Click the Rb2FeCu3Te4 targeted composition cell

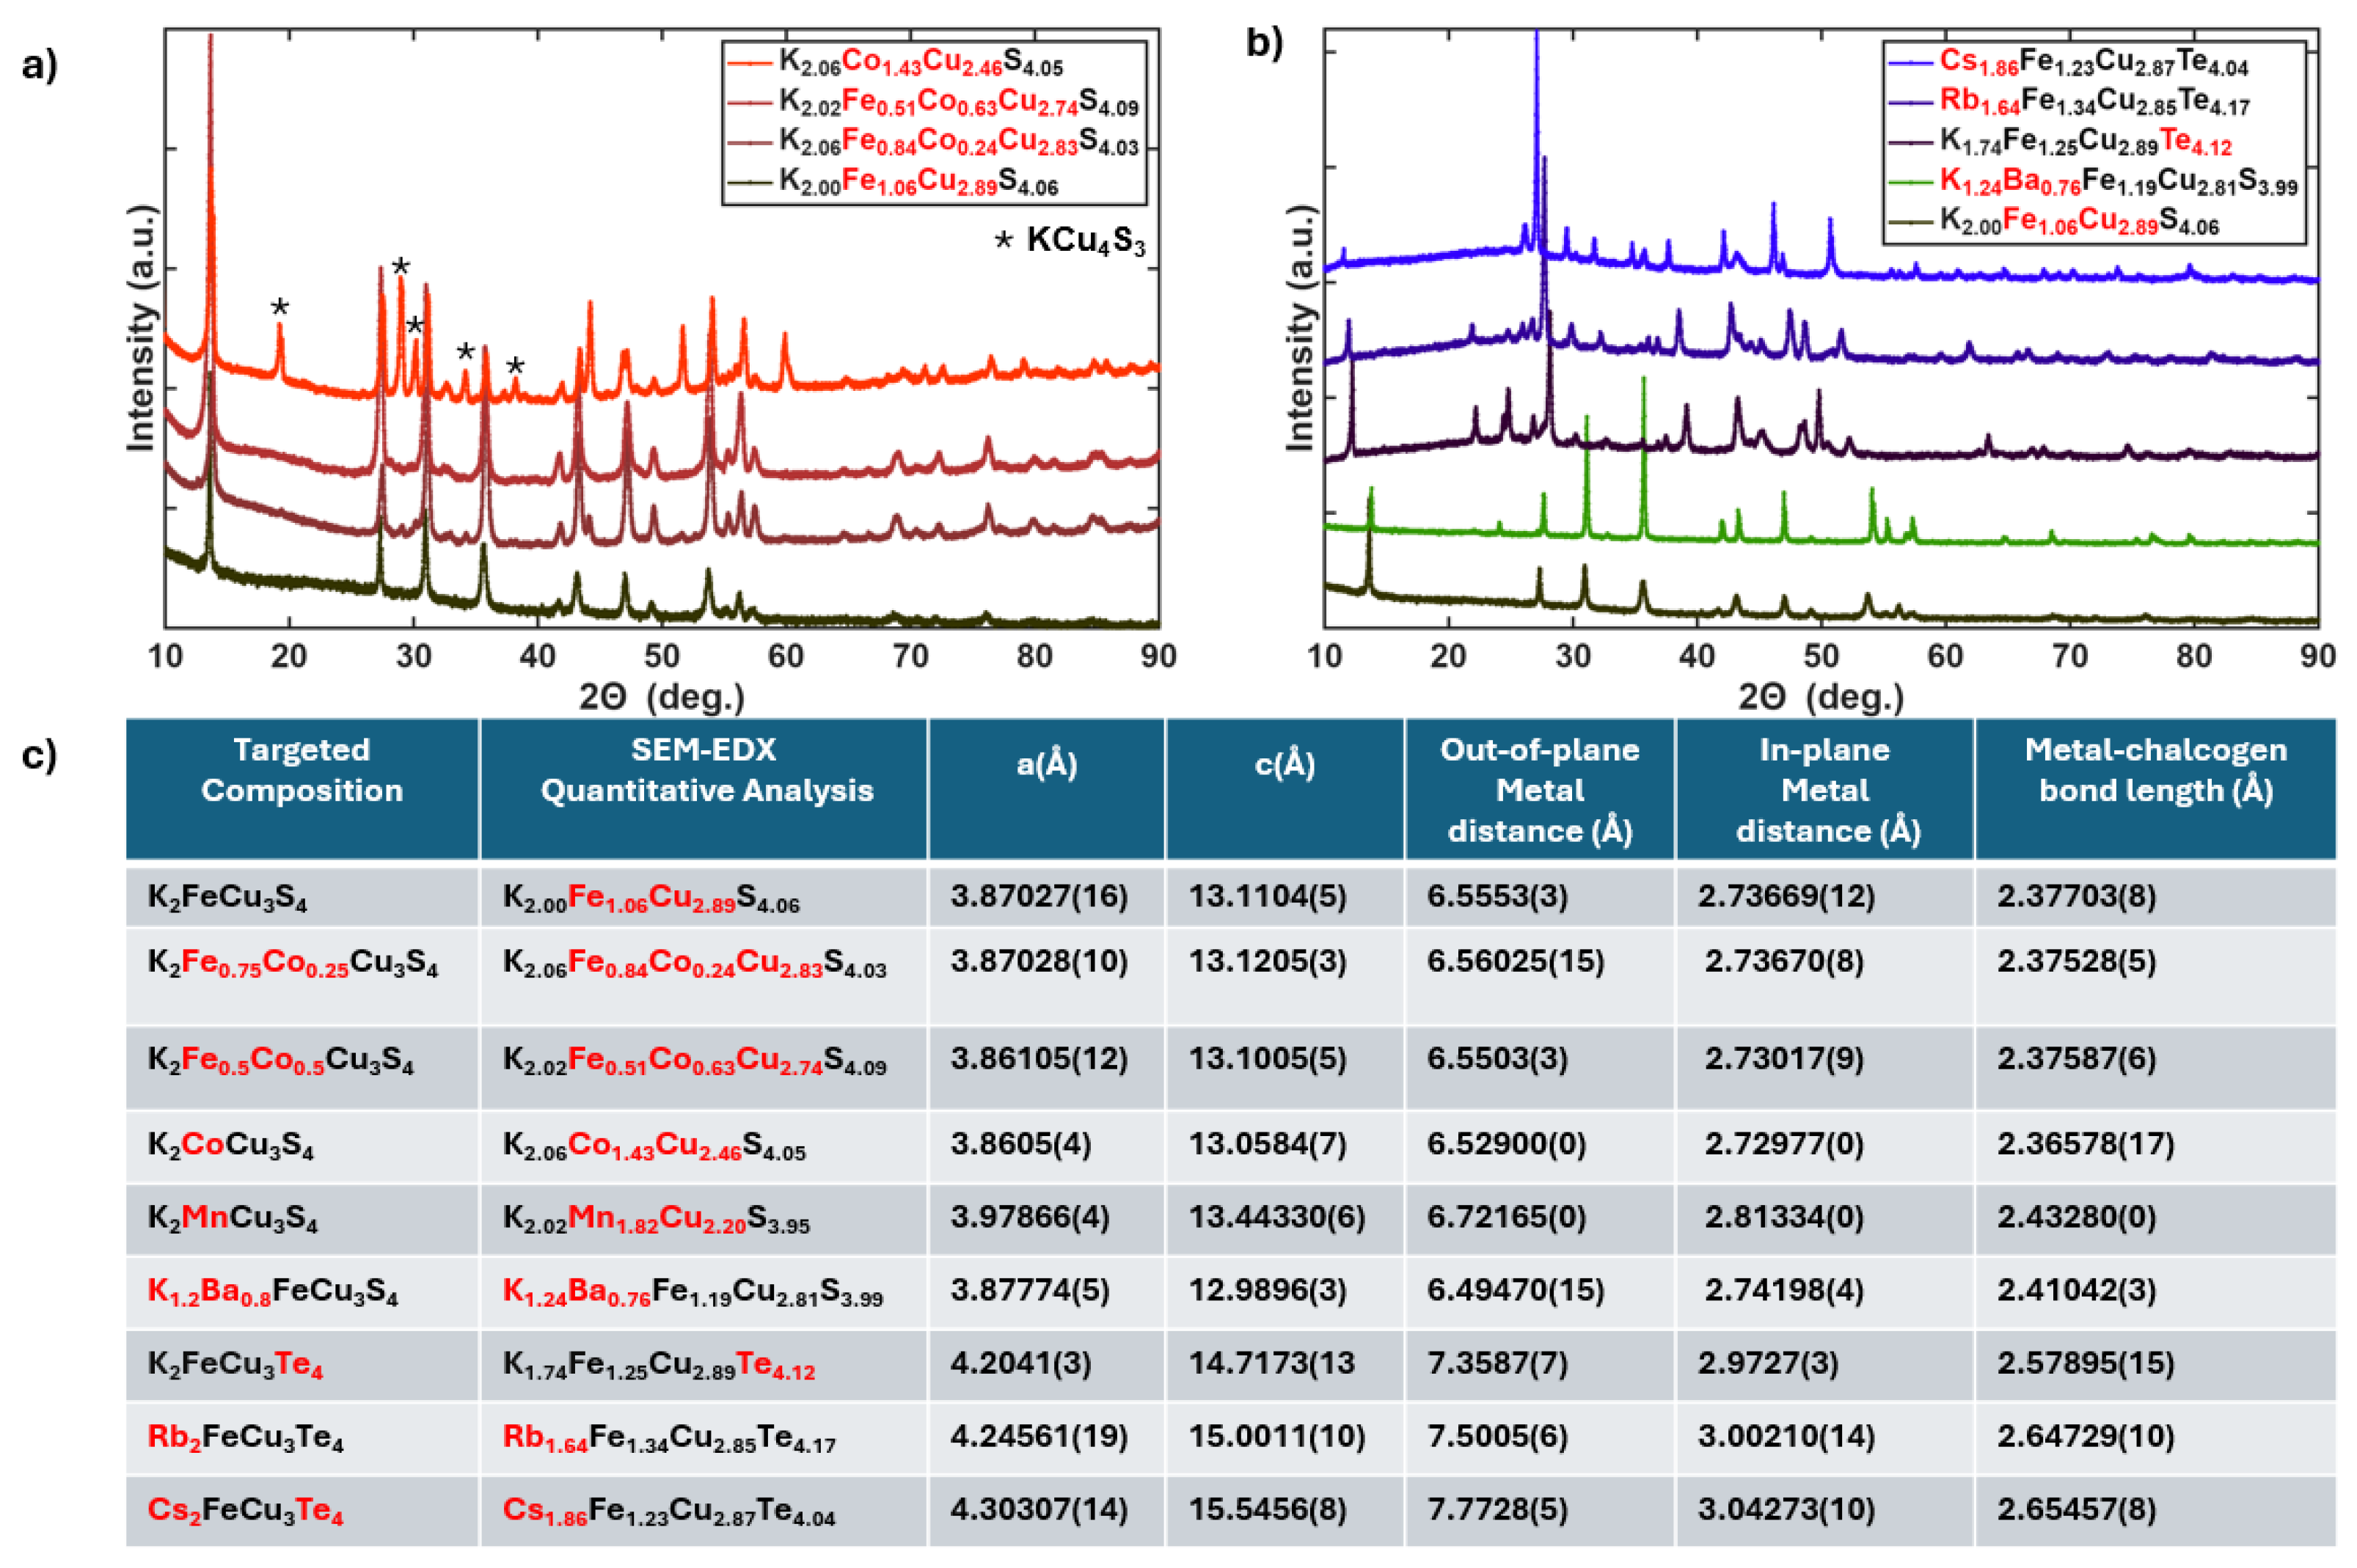(x=245, y=1438)
